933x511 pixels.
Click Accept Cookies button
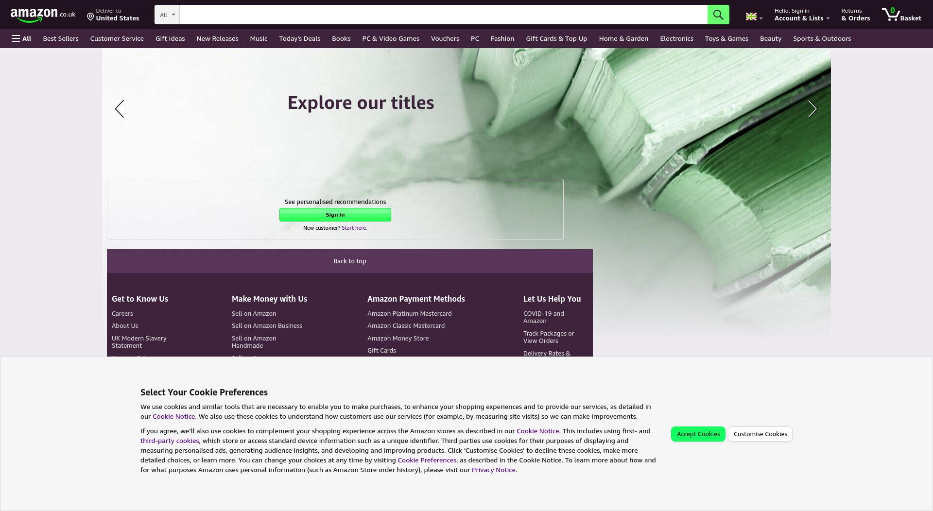698,434
